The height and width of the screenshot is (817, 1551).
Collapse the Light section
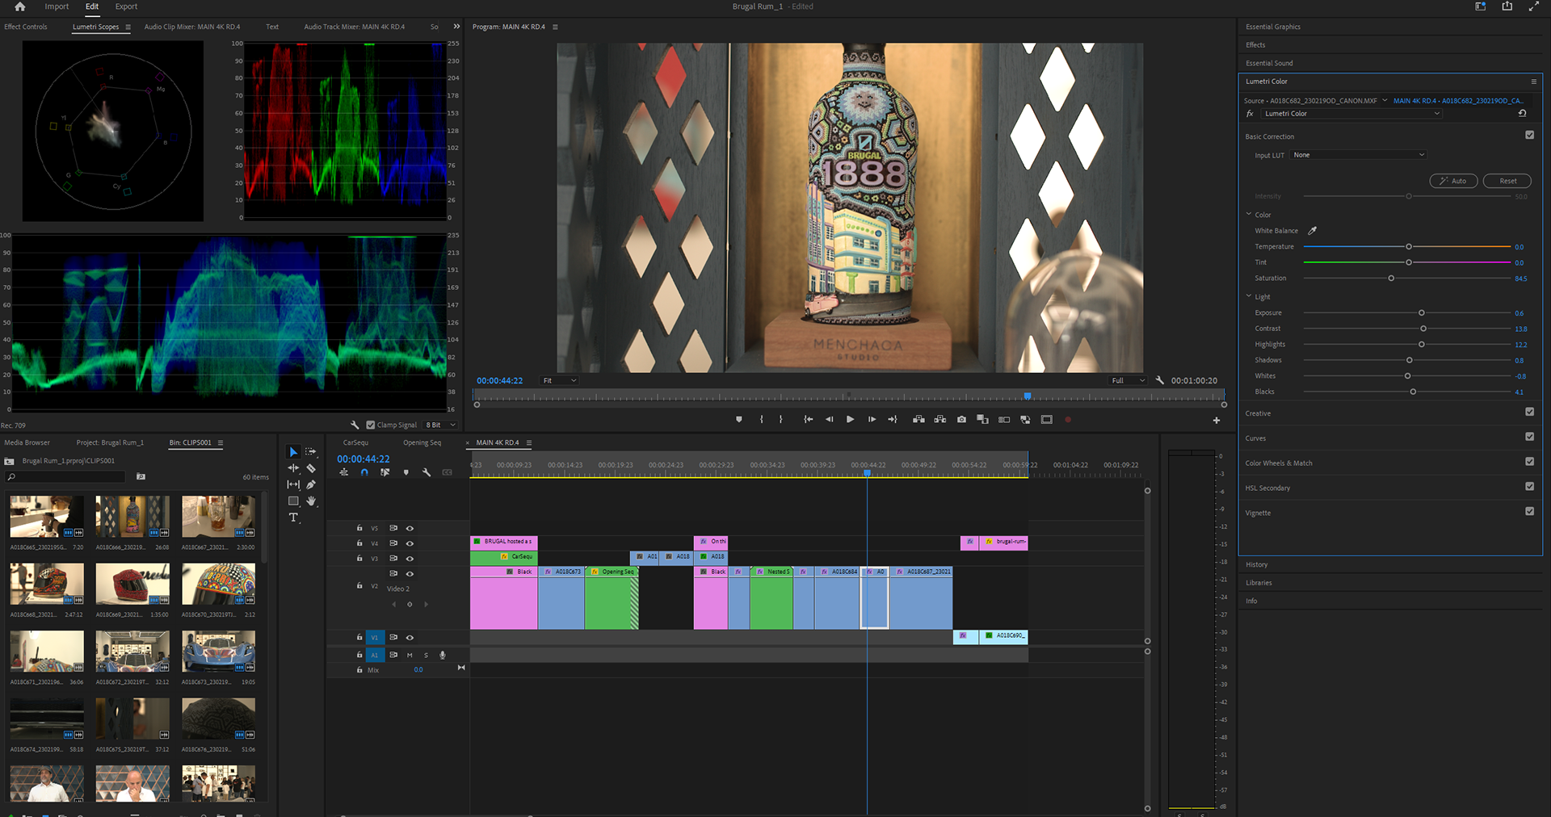pyautogui.click(x=1249, y=296)
